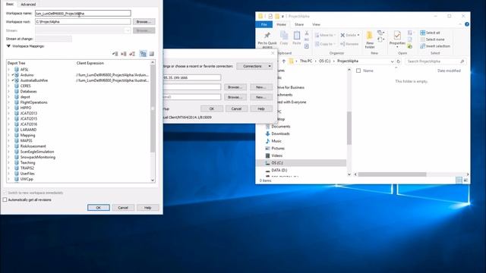Click Select none in Explorer ribbon
Screen dimensions: 486x273
(432, 39)
